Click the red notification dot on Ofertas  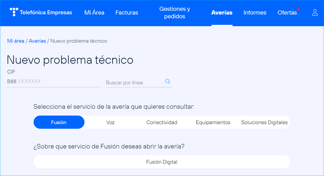pyautogui.click(x=298, y=9)
